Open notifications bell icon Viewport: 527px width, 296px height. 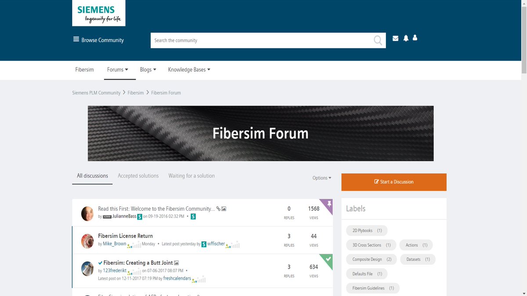tap(406, 38)
